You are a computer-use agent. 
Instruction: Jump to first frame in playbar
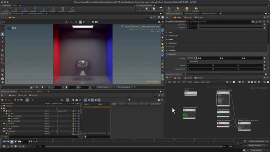[x=4, y=141]
